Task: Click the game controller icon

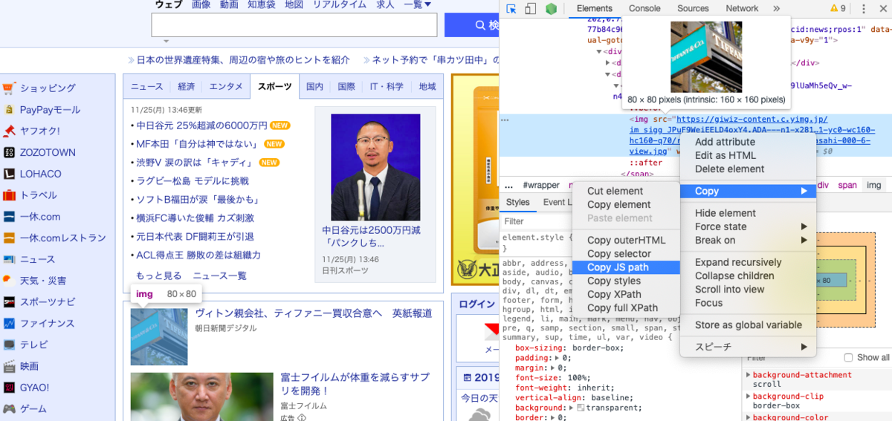Action: coord(9,409)
